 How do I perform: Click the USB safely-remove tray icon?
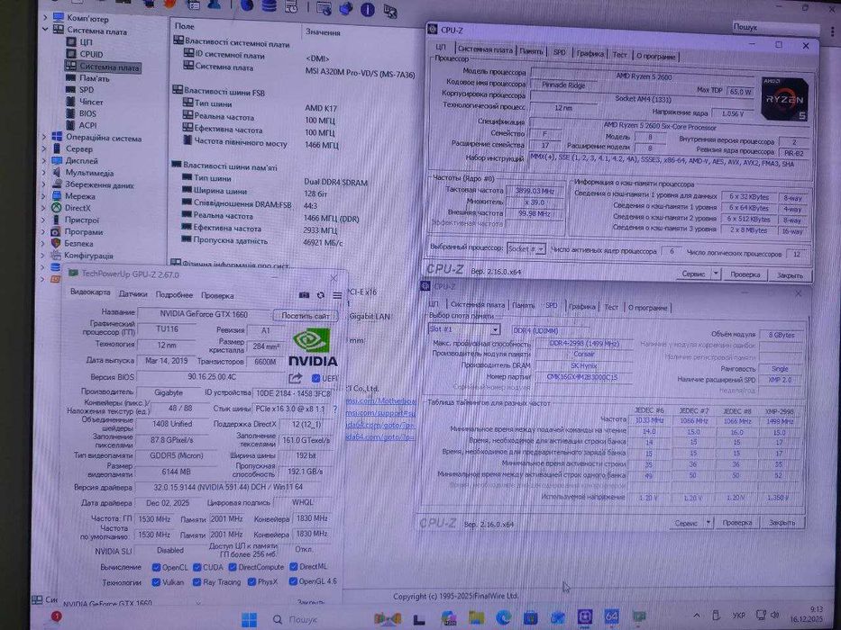click(716, 615)
